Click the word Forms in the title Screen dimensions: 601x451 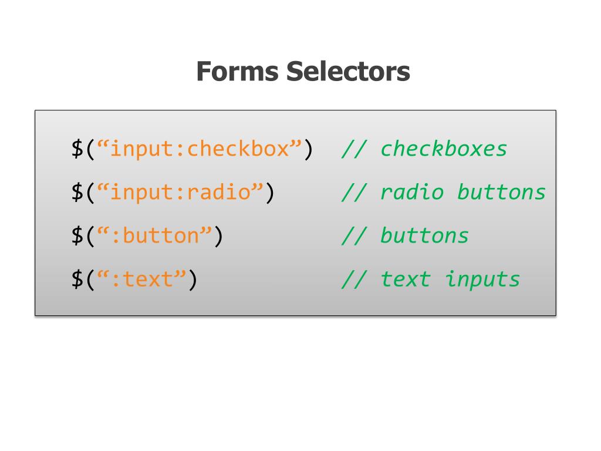(x=237, y=71)
